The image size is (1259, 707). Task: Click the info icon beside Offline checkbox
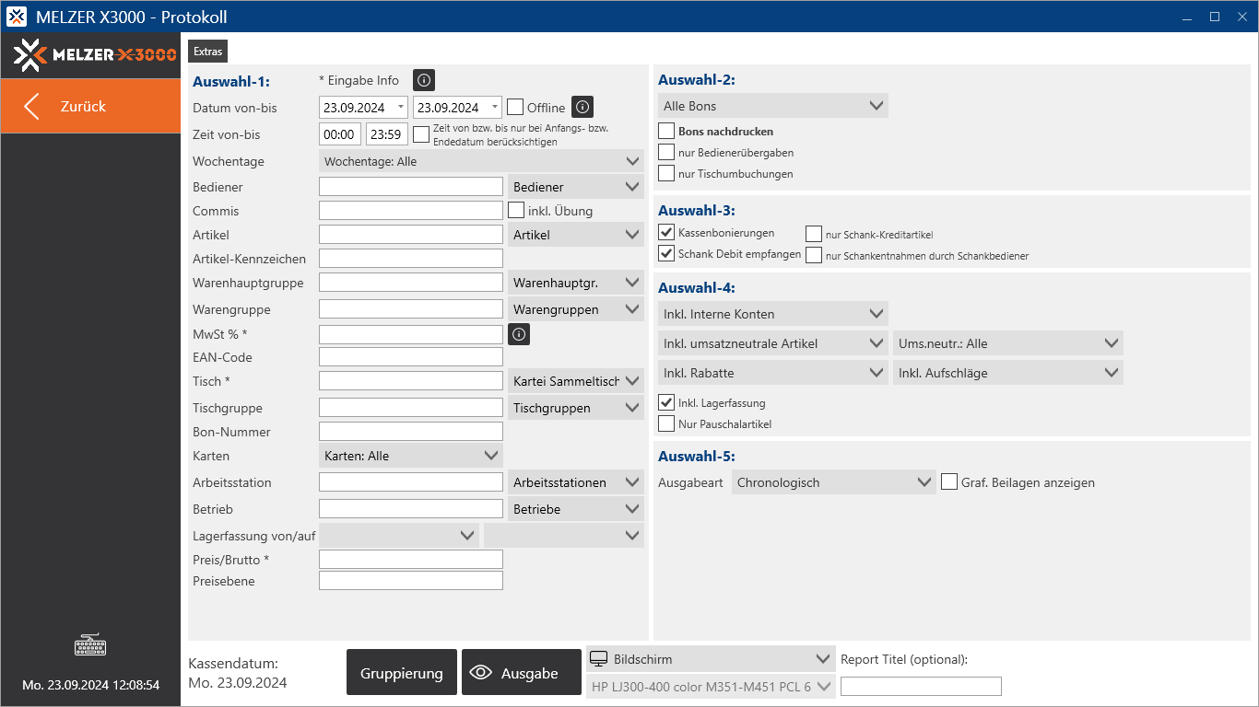pyautogui.click(x=582, y=108)
